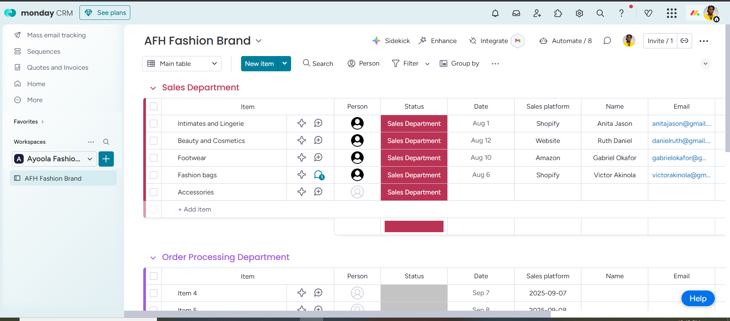Select all items in Sales Department
The height and width of the screenshot is (321, 730).
pos(154,106)
